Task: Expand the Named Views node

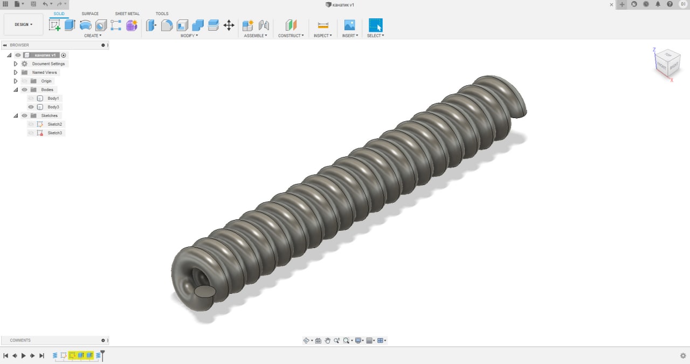Action: click(16, 72)
